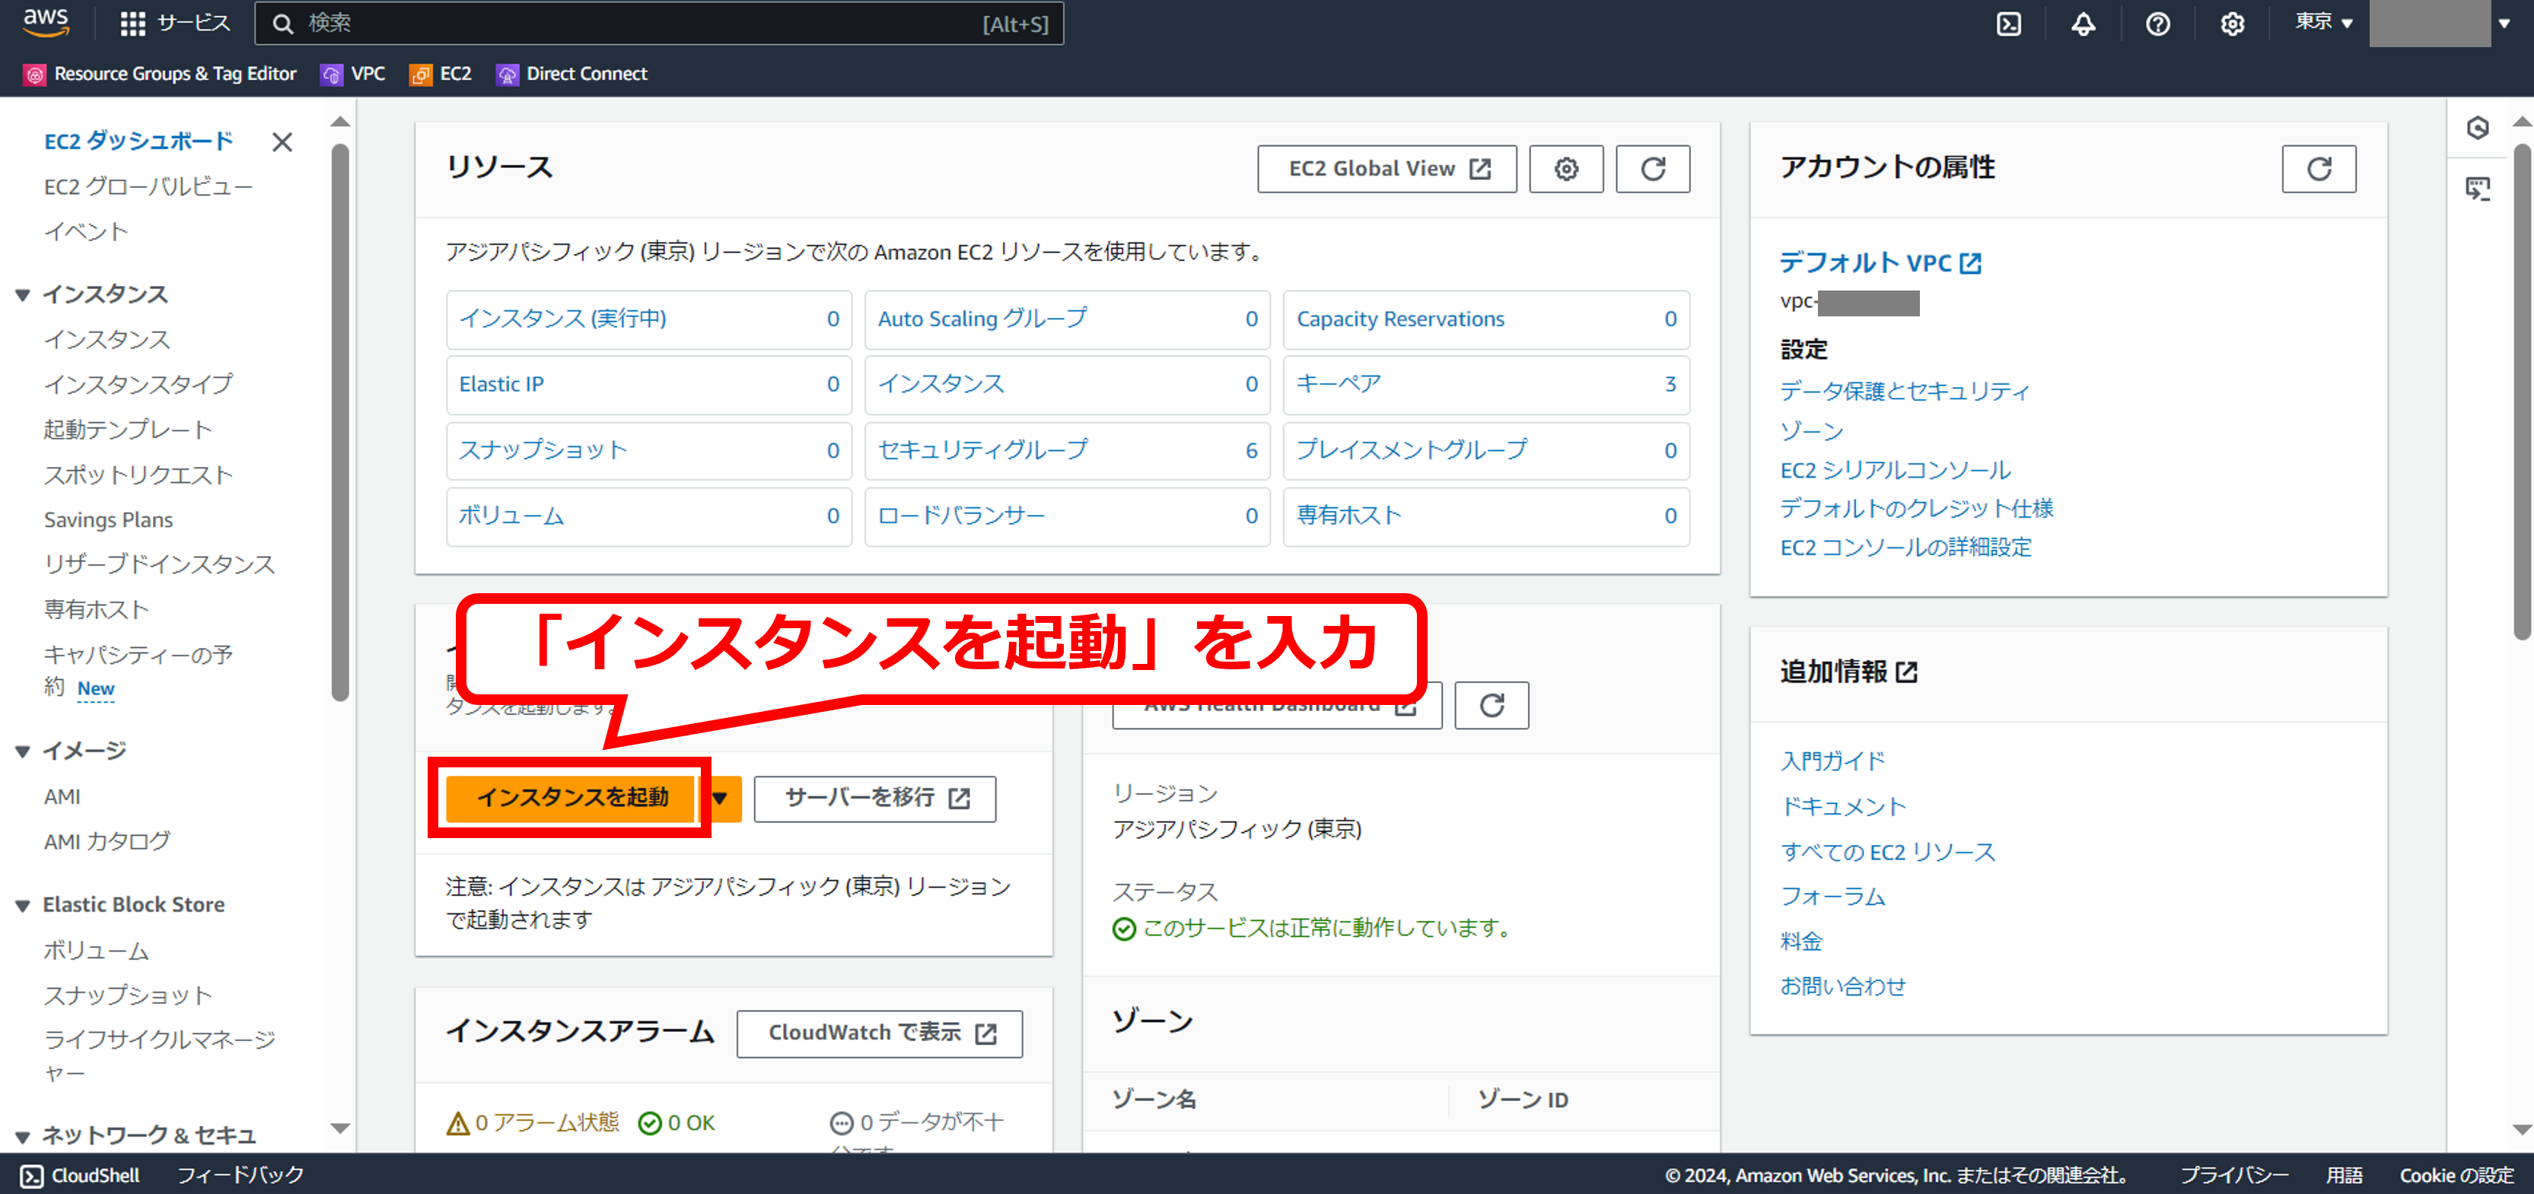Viewport: 2534px width, 1194px height.
Task: Open データ保護とセキュリティ link
Action: (1905, 391)
